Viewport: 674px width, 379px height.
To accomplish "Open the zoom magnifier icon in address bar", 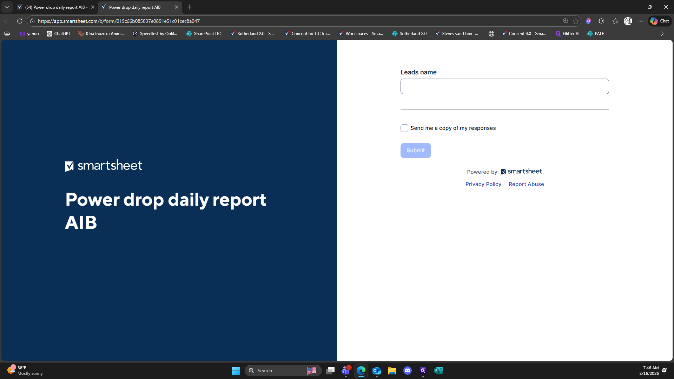I will coord(566,21).
